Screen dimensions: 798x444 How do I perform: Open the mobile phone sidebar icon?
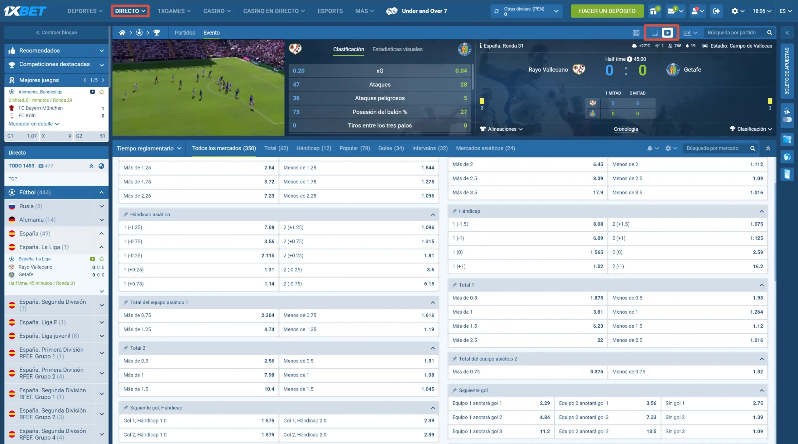pos(787,174)
